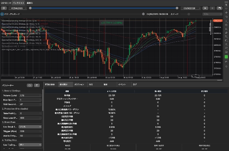Viewport: 229px width, 151px height.
Task: Click the green profit badge on chart
Action: (x=111, y=23)
